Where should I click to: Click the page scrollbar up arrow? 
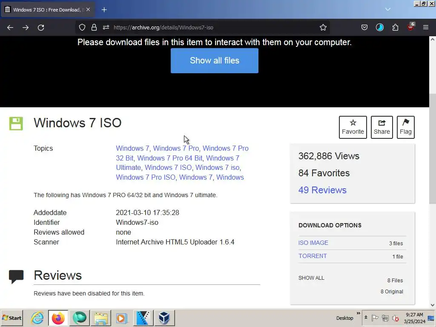(433, 39)
